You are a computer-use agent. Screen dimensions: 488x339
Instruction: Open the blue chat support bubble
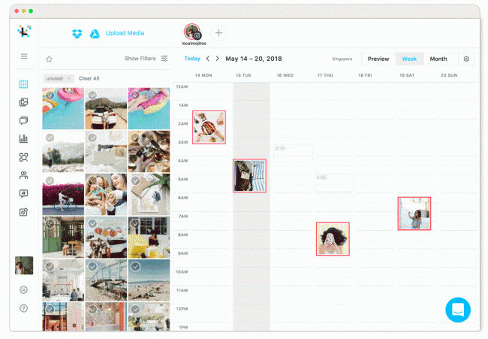pos(457,310)
